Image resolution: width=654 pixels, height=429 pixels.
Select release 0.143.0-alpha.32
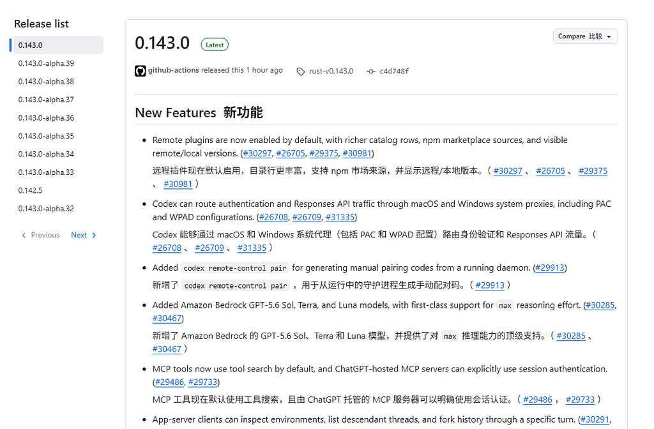pyautogui.click(x=46, y=209)
